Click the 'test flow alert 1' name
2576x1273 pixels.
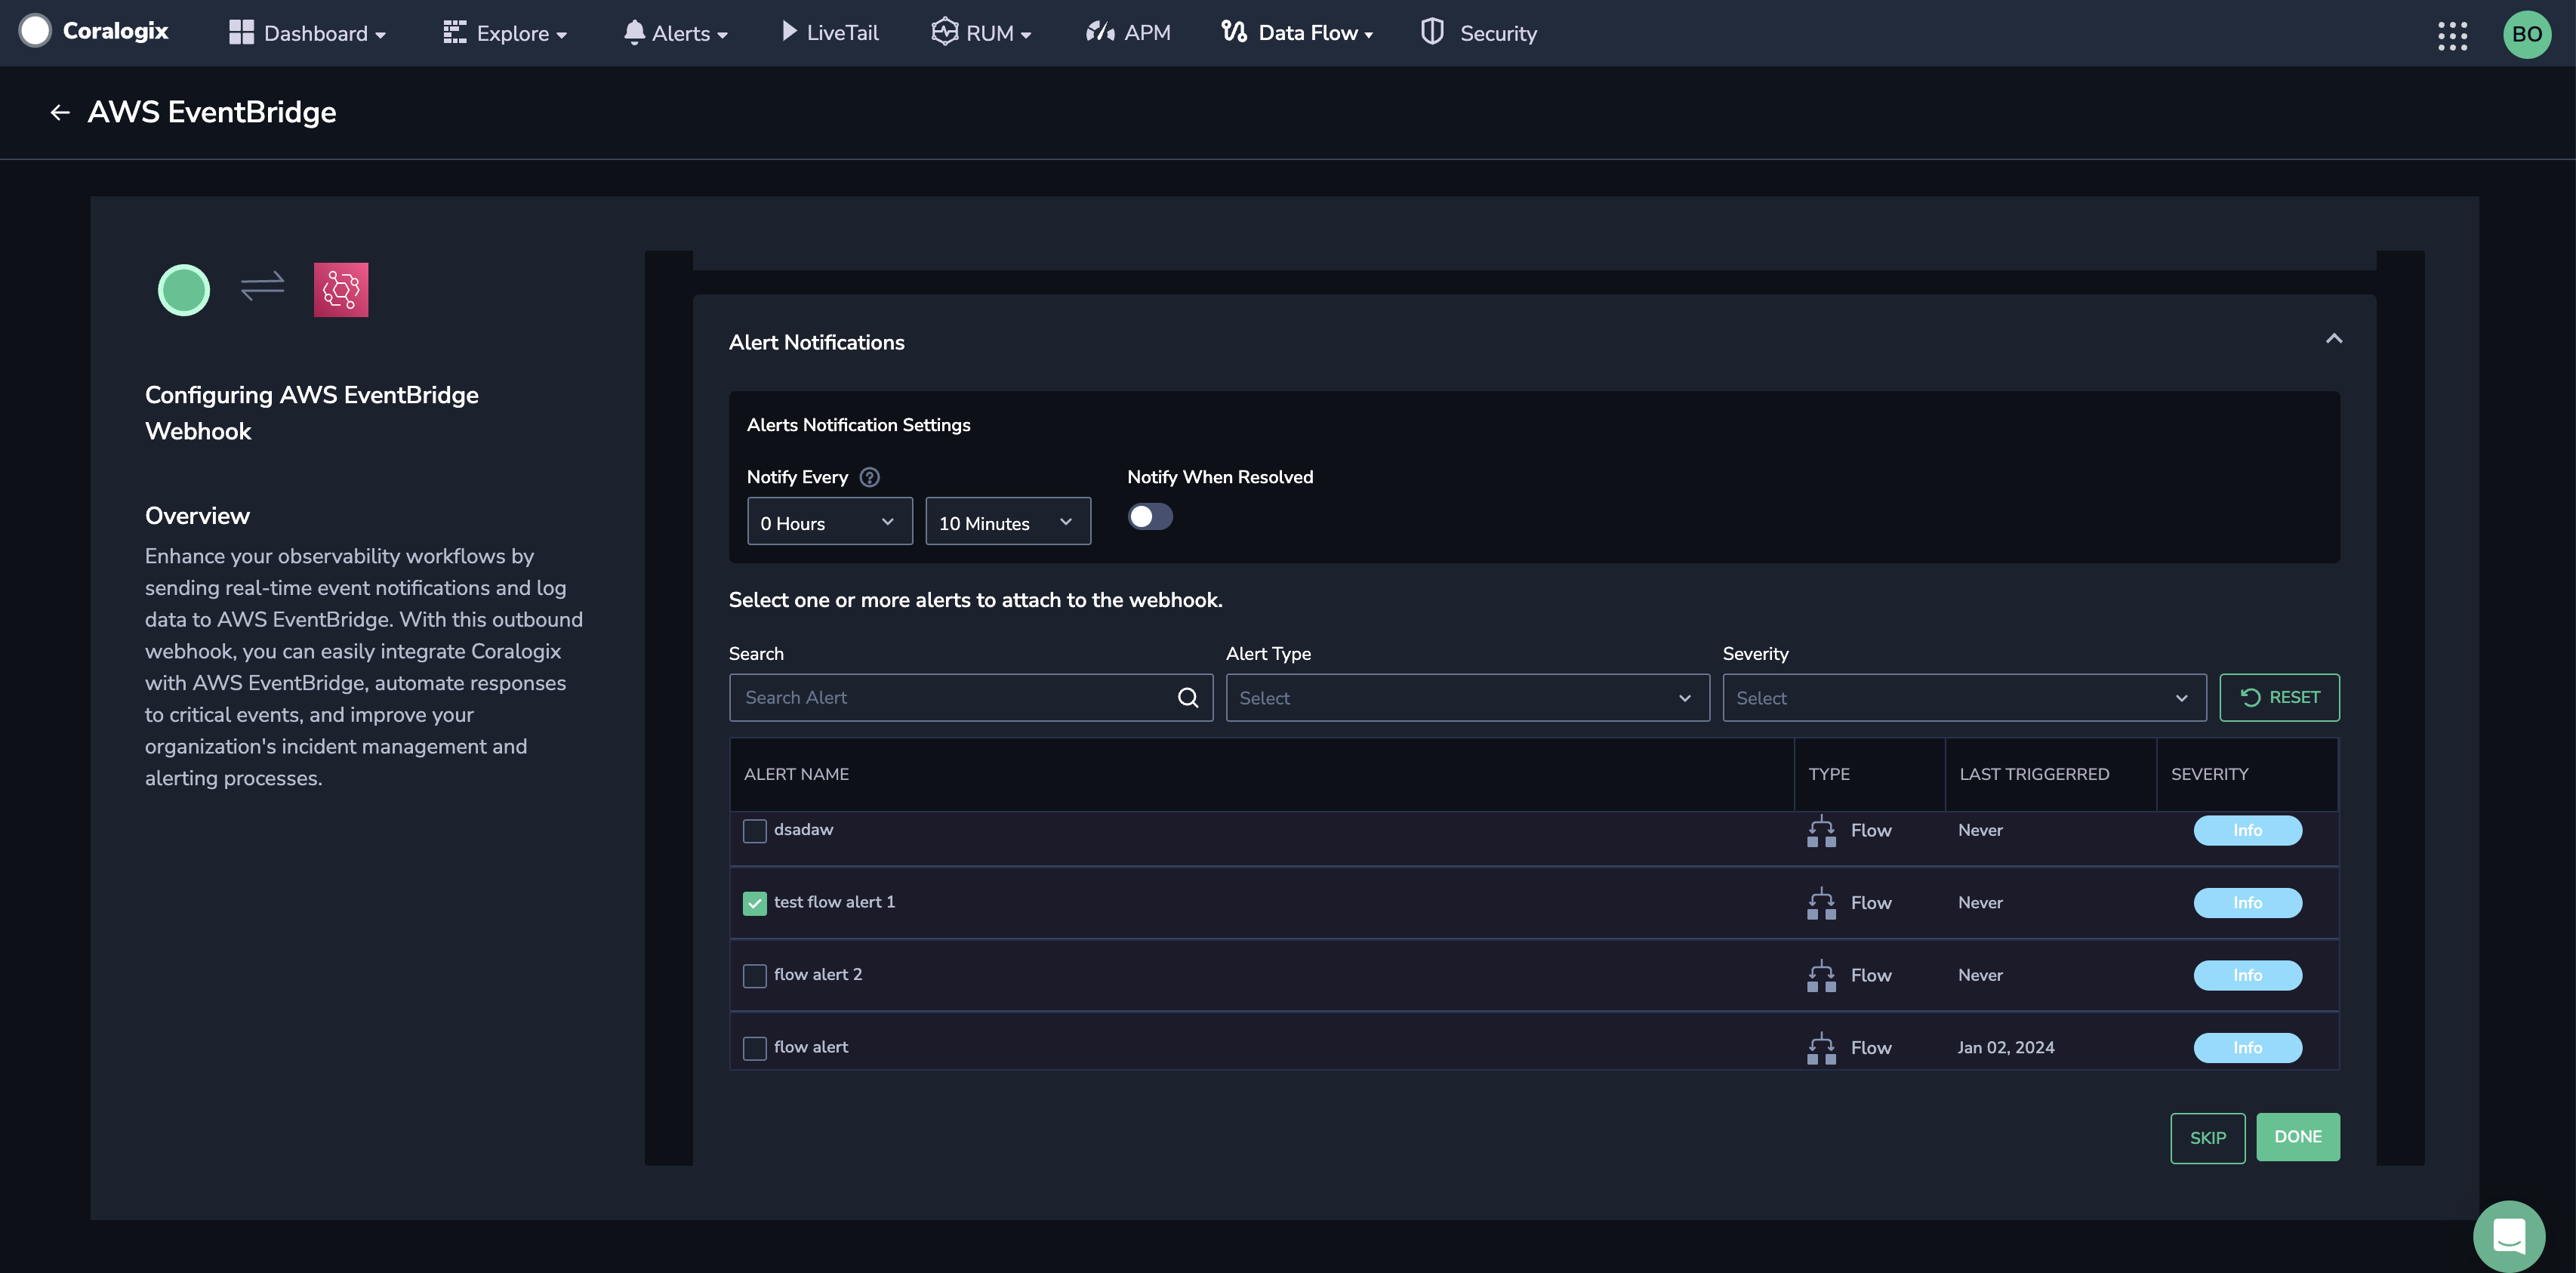[834, 902]
